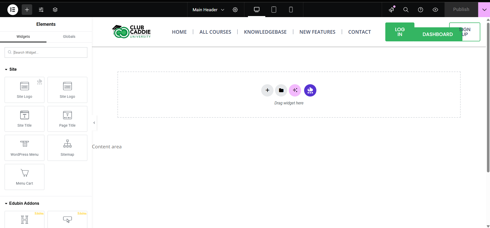Select the Edubin button widget
The height and width of the screenshot is (228, 490).
point(67,220)
